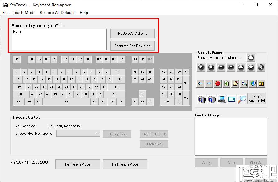The image size is (278, 182).
Task: Select numpad key 90
Action: [163, 72]
